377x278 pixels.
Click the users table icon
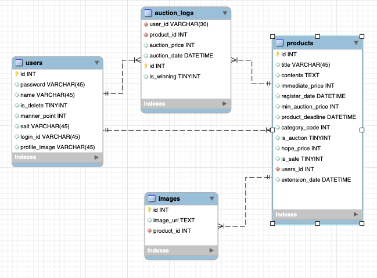19,63
